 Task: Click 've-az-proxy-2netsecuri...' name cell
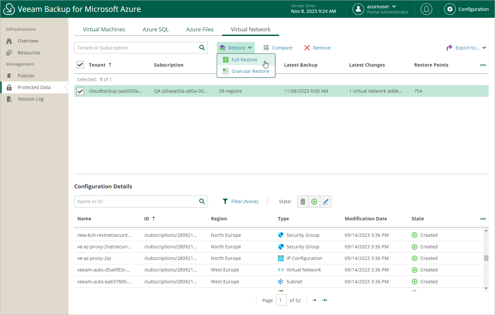(x=104, y=247)
